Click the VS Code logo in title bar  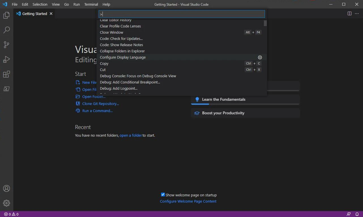(x=5, y=4)
